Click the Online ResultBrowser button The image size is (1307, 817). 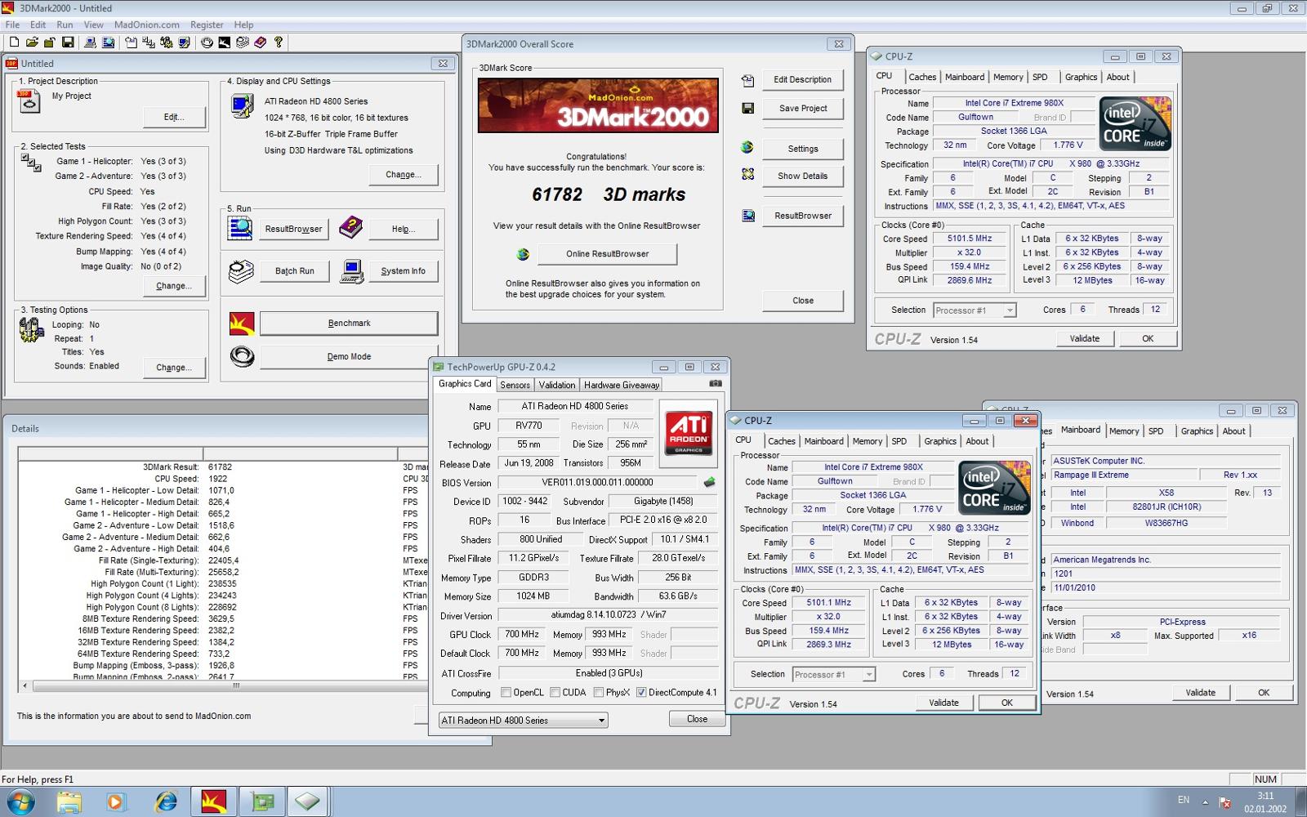[607, 254]
